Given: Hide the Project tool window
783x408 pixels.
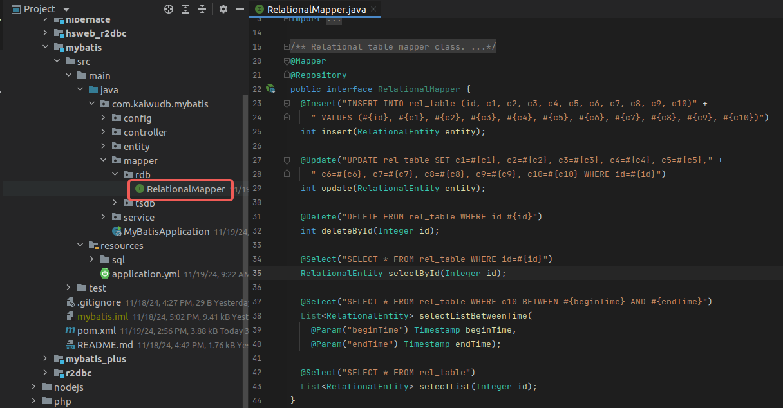Looking at the screenshot, I should point(240,9).
